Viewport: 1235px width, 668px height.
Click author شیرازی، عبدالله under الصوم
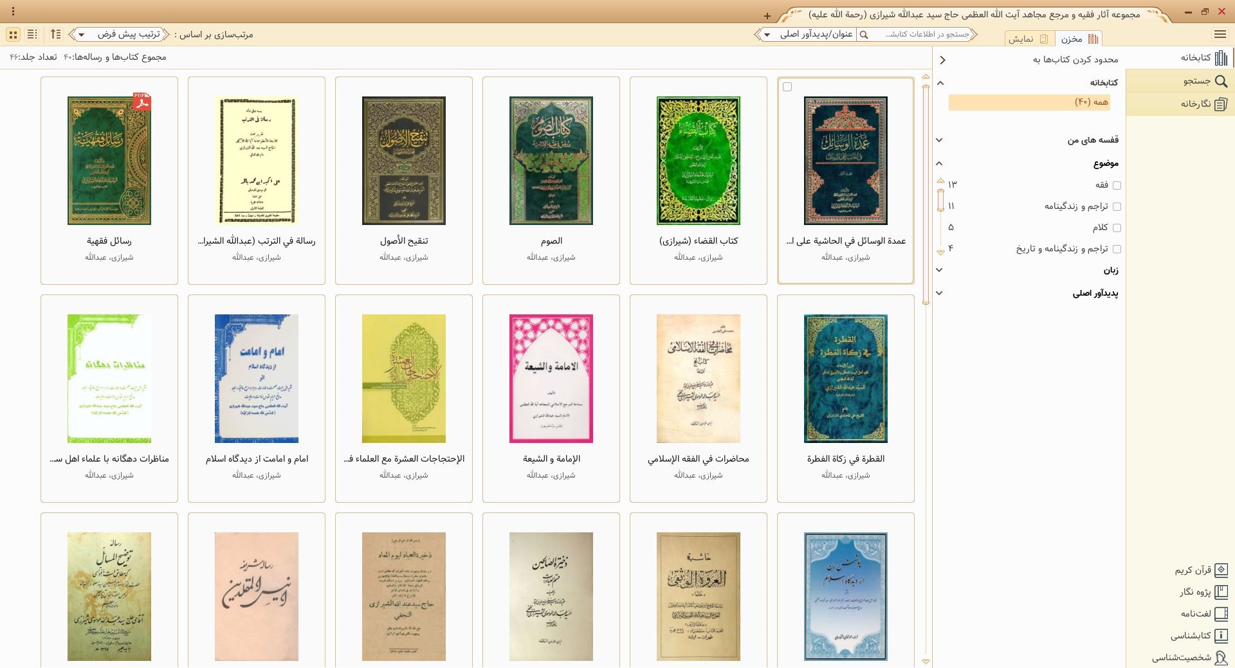coord(551,257)
